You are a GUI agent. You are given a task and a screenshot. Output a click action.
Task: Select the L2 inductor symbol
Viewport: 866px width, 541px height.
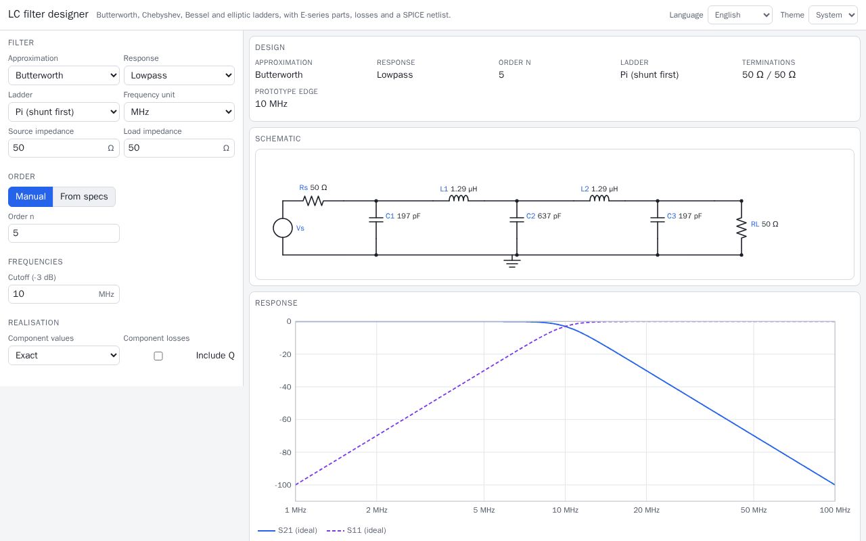point(599,199)
